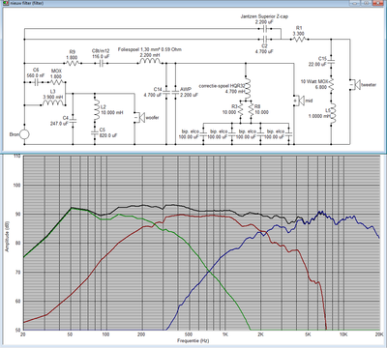Maximize the nieuw filter window
This screenshot has height=348, width=387.
tap(367, 3)
